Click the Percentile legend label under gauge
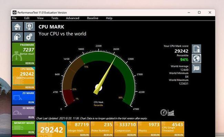Image resolution: width=224 pixels, height=137 pixels. coord(98,105)
